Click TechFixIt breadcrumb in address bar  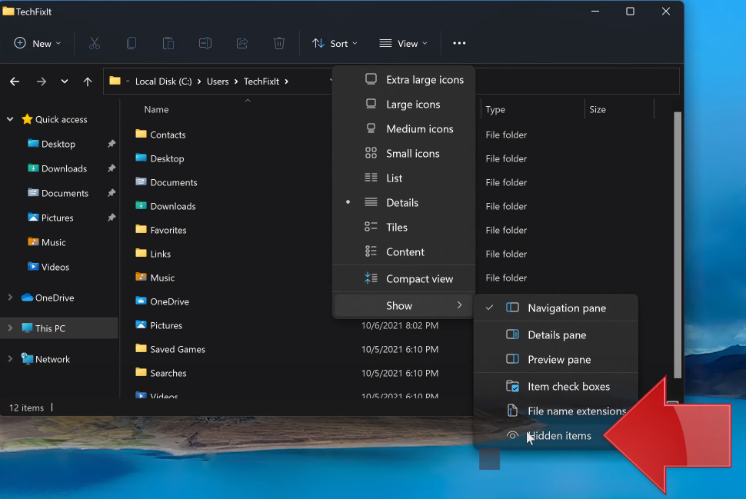pos(261,82)
